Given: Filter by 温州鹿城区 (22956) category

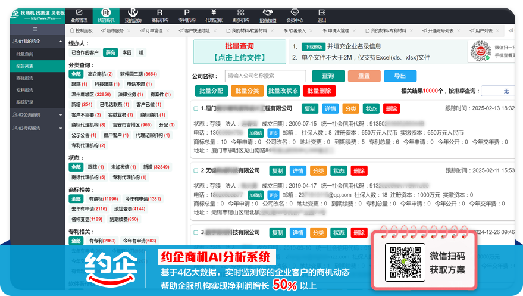Looking at the screenshot, I should click(91, 95).
